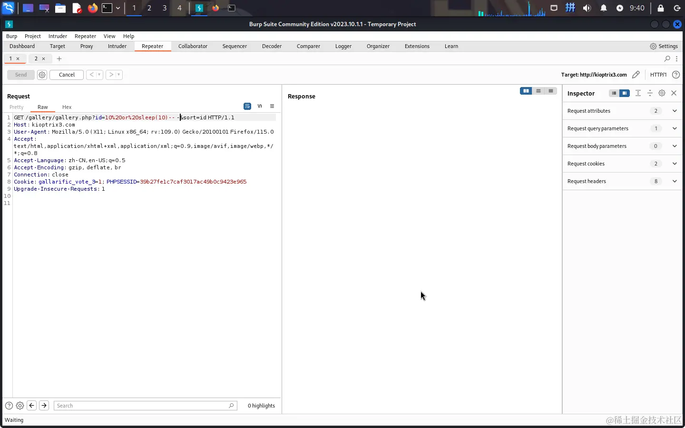Collapse all Inspector sections icon
685x428 pixels.
650,93
